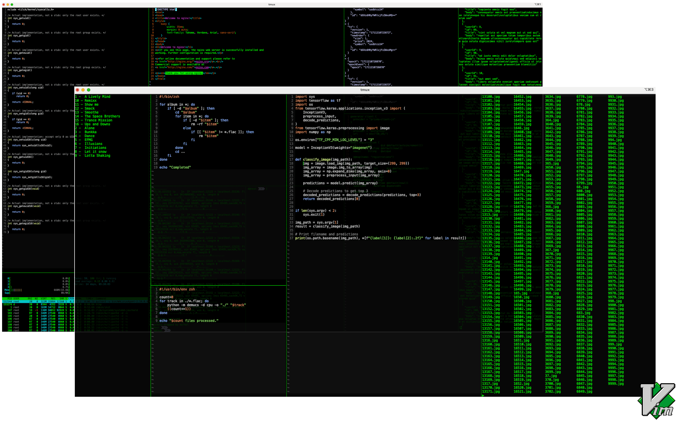Viewport: 676px width, 425px height.
Task: Select the '1 – A Lively Mind' album entry
Action: (93, 96)
